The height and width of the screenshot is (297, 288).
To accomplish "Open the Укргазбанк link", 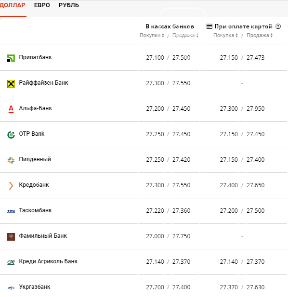I will pyautogui.click(x=35, y=287).
